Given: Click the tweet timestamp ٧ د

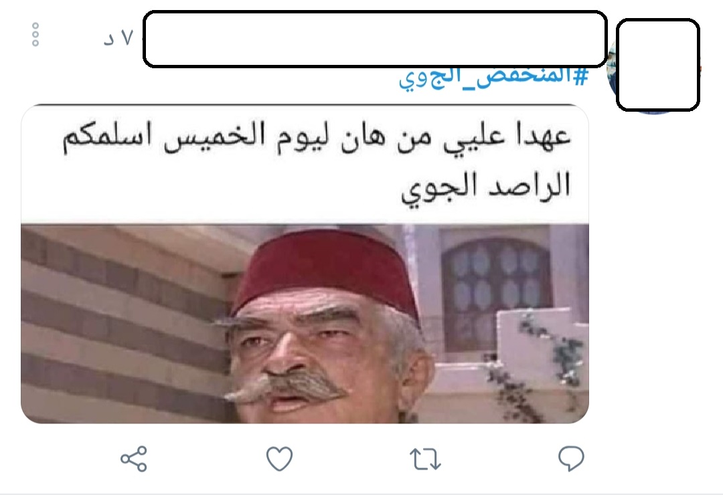Looking at the screenshot, I should tap(118, 37).
